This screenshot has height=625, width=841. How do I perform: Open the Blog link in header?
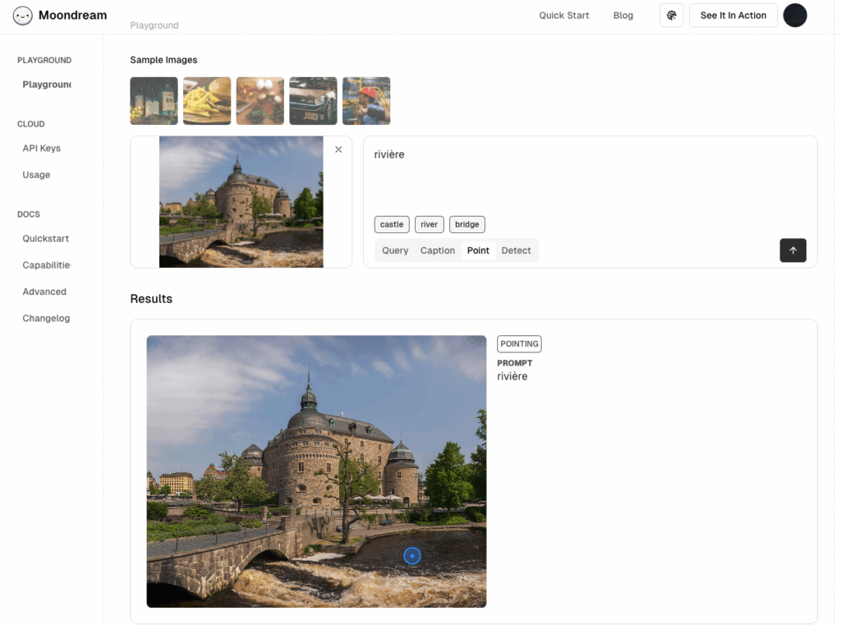coord(623,16)
